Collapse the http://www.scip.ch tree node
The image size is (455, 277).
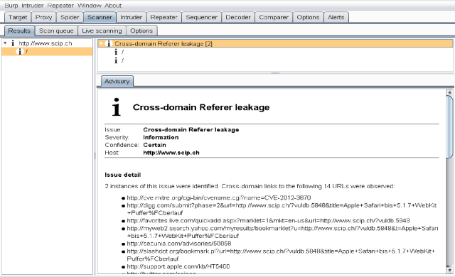5,43
